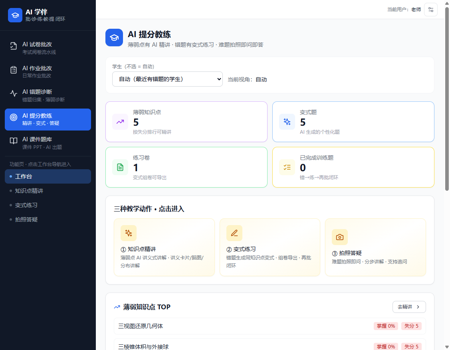Click the chevron arrow in 去精讲 button
Screen dimensions: 450x350
418,307
